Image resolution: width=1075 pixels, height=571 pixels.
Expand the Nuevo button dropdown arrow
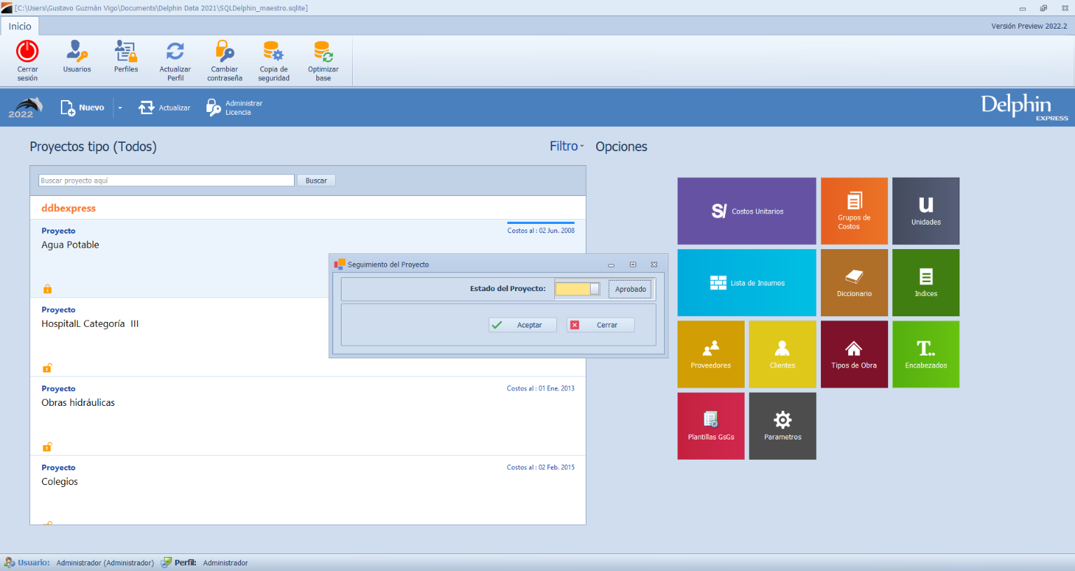point(120,108)
